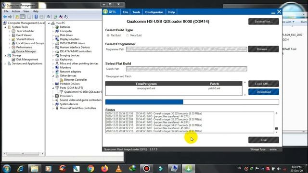
Task: Click Exit button in QFIL
Action: coord(264,140)
